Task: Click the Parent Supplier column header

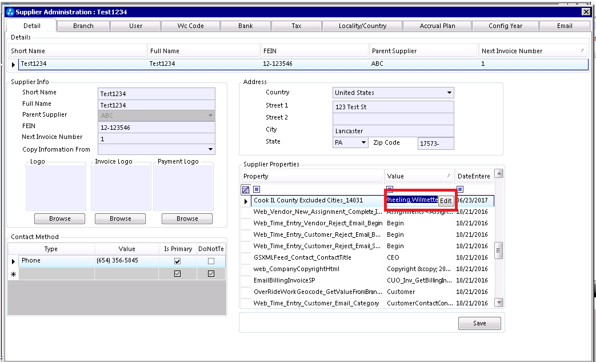Action: click(423, 51)
